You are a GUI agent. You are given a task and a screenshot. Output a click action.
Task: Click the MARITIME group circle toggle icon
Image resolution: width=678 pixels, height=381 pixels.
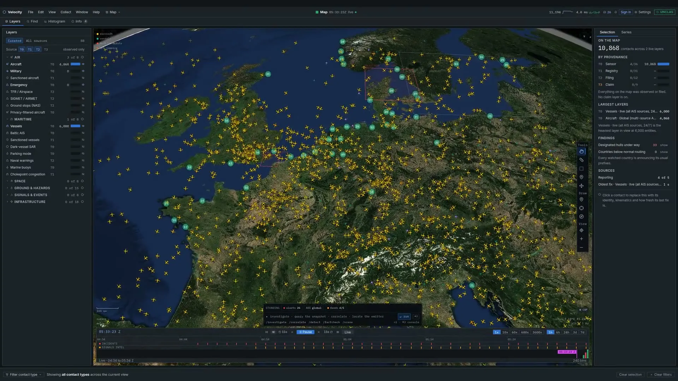pyautogui.click(x=82, y=119)
